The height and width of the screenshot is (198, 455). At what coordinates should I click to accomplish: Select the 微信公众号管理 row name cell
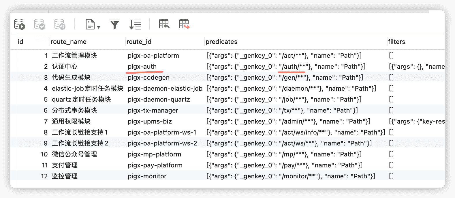pyautogui.click(x=74, y=154)
